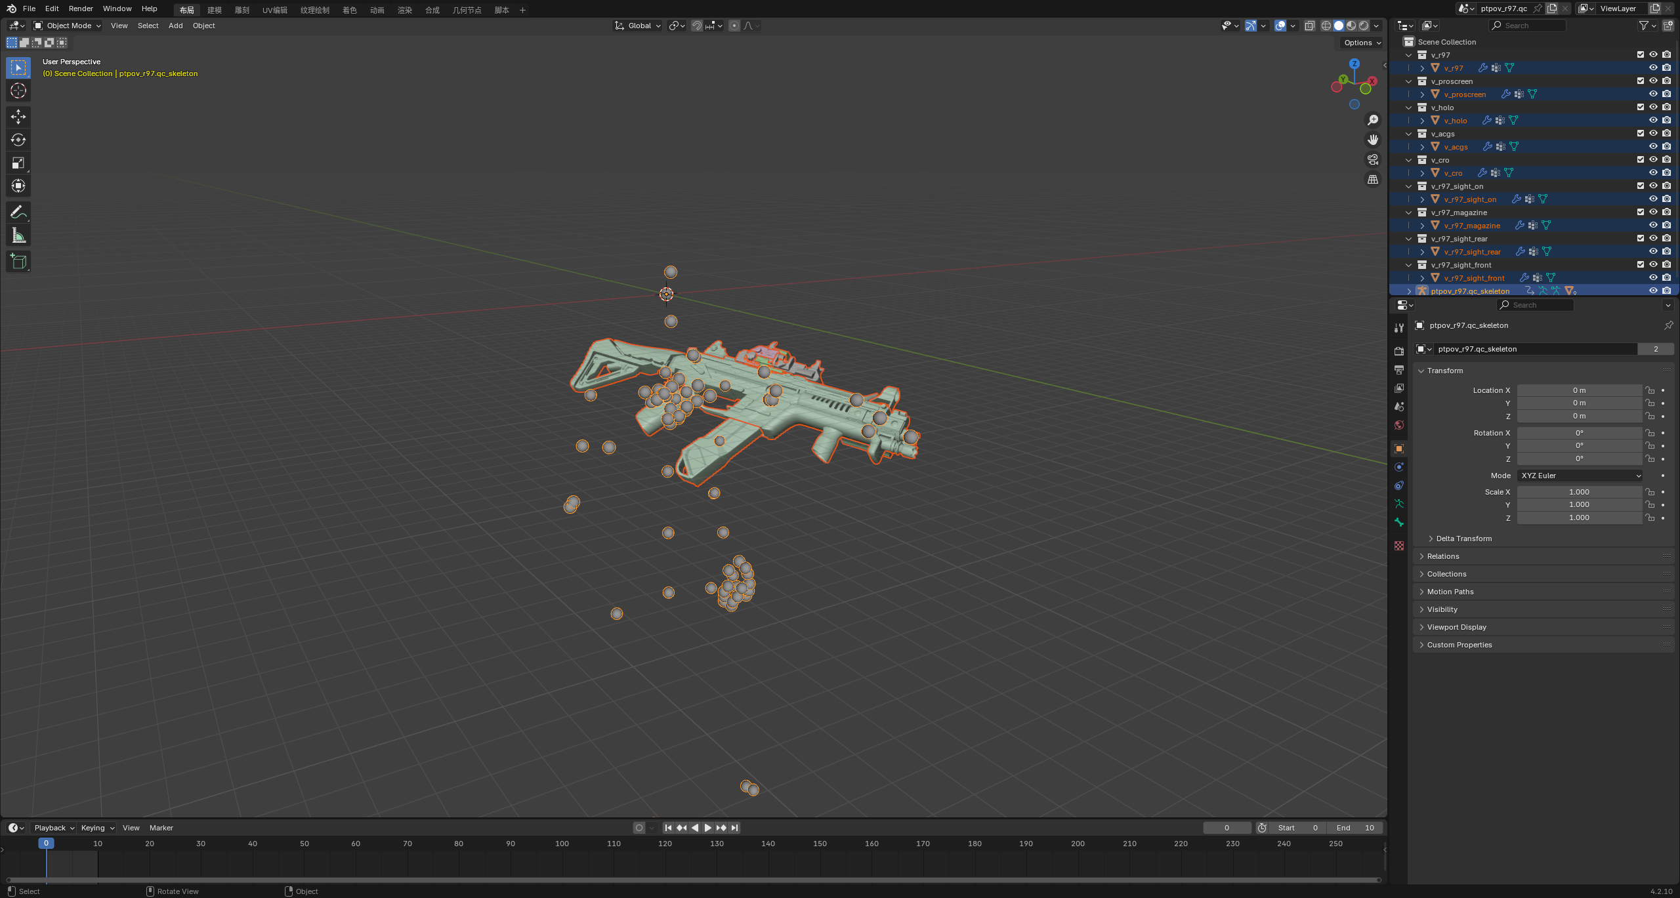Image resolution: width=1680 pixels, height=898 pixels.
Task: Open the Render menu
Action: click(x=81, y=9)
